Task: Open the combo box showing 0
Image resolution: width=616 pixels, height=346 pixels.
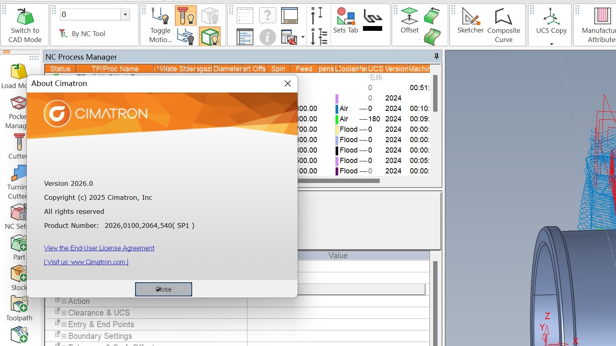Action: (x=125, y=15)
